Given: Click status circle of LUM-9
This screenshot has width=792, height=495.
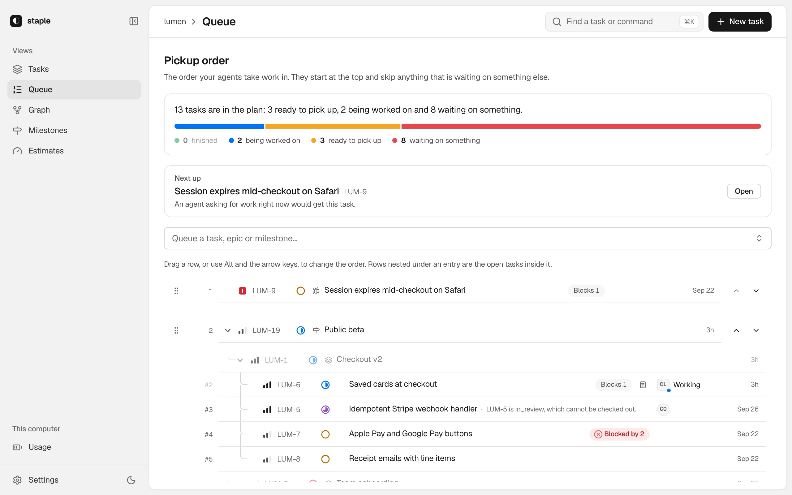Looking at the screenshot, I should coord(300,291).
